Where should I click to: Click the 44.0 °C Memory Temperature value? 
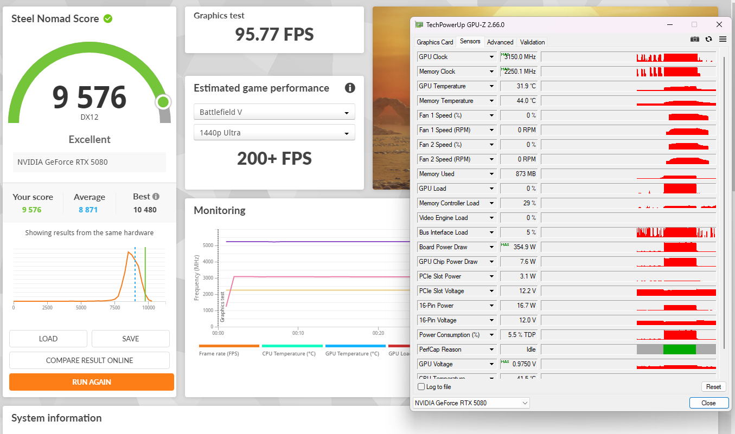pyautogui.click(x=519, y=101)
